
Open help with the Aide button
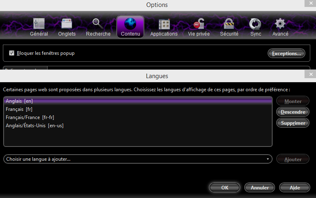tap(295, 188)
